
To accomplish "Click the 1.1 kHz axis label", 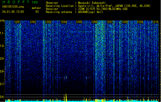I will pos(2,33).
